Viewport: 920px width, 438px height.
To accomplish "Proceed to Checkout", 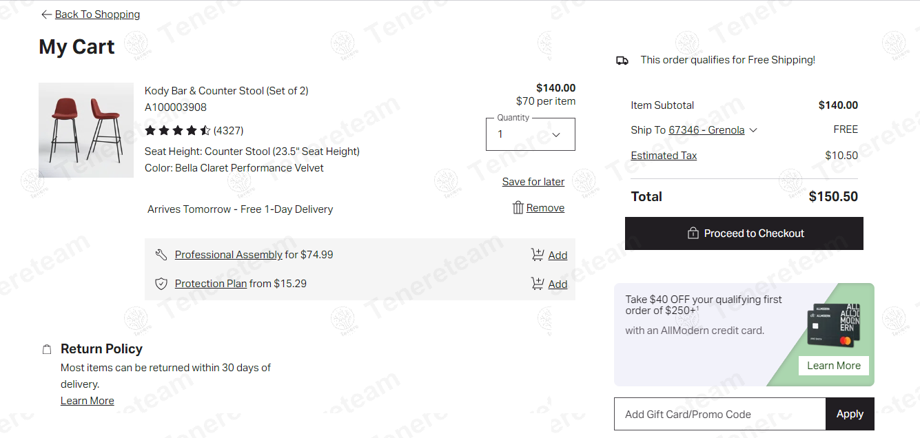I will click(x=744, y=233).
